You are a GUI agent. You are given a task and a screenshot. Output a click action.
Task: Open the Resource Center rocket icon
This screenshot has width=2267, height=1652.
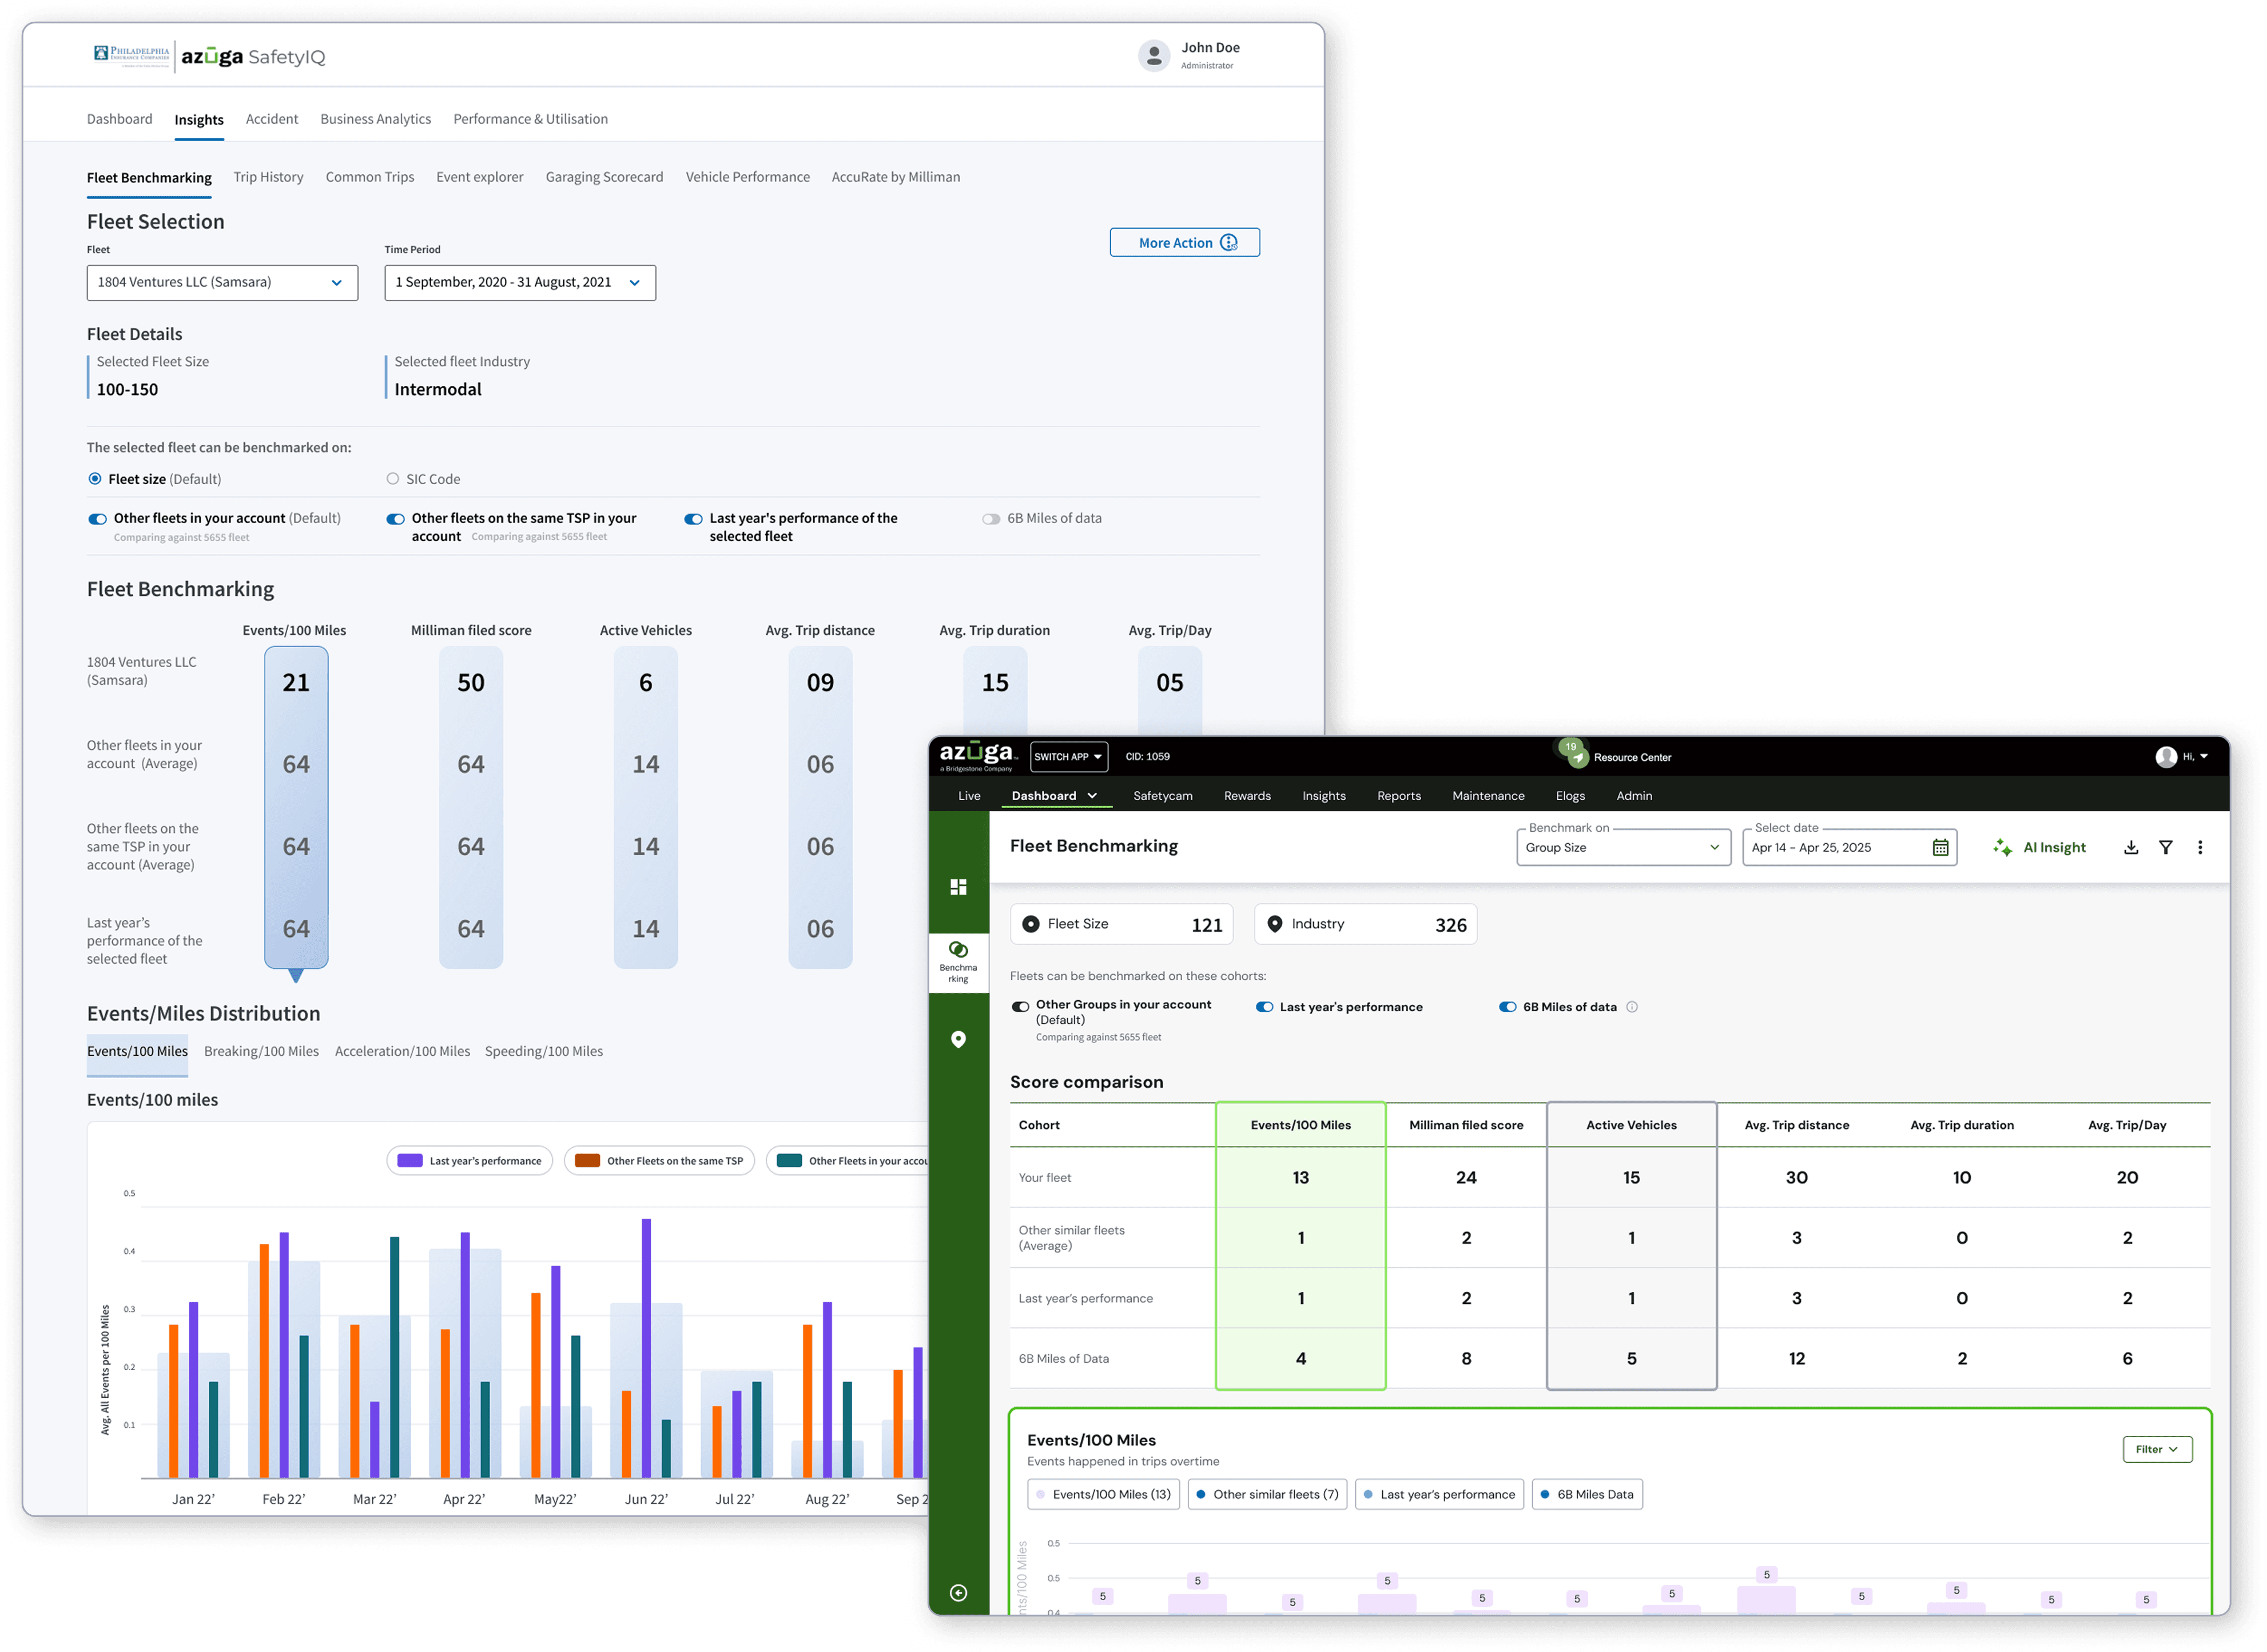1578,757
